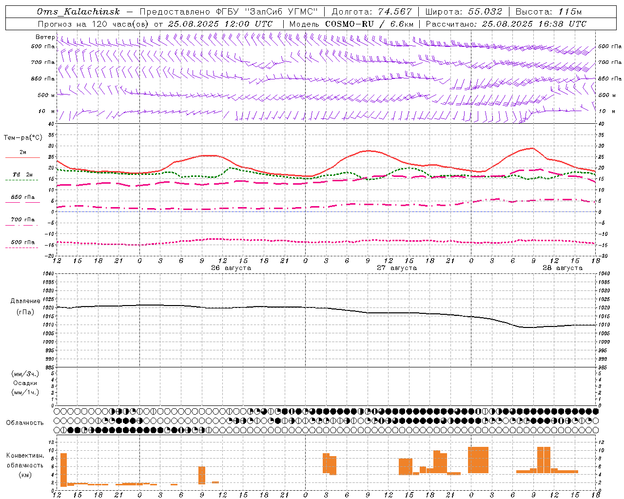Click the left '40' temperature axis value

point(51,124)
